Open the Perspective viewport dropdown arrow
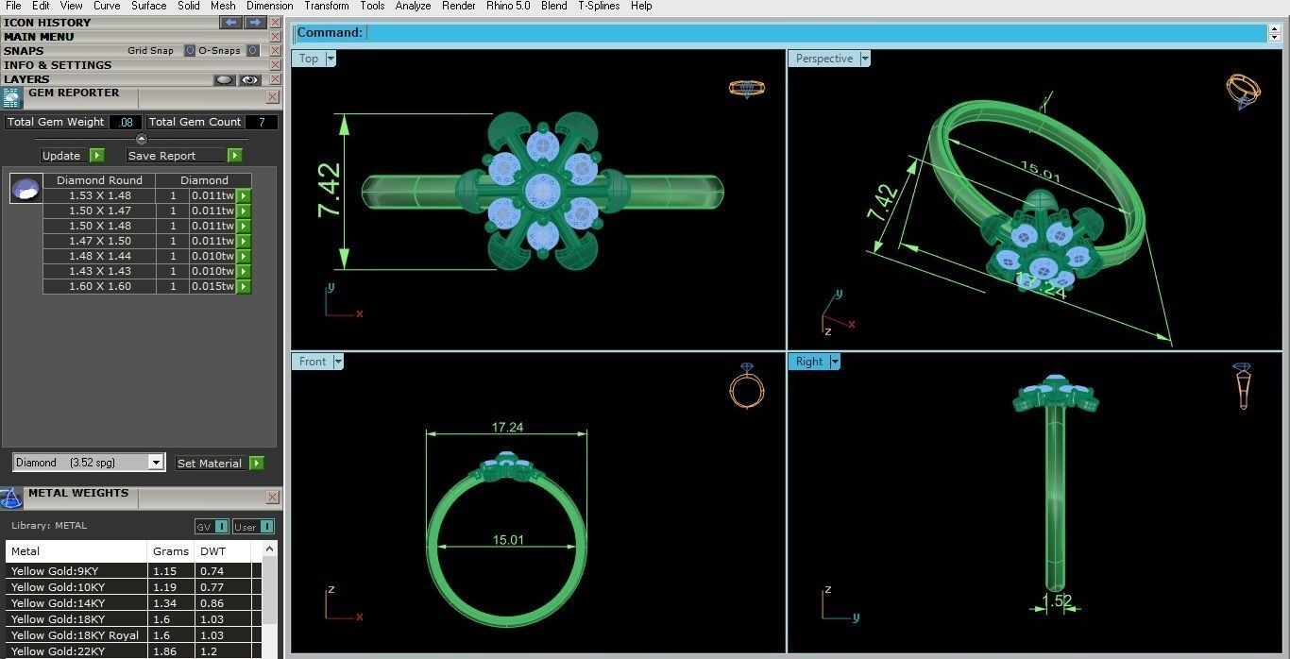The width and height of the screenshot is (1290, 659). [x=865, y=59]
